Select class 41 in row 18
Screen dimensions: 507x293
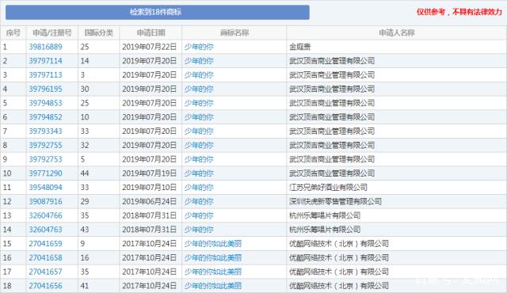coord(85,286)
